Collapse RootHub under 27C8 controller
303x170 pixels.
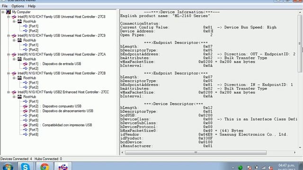[x=14, y=21]
